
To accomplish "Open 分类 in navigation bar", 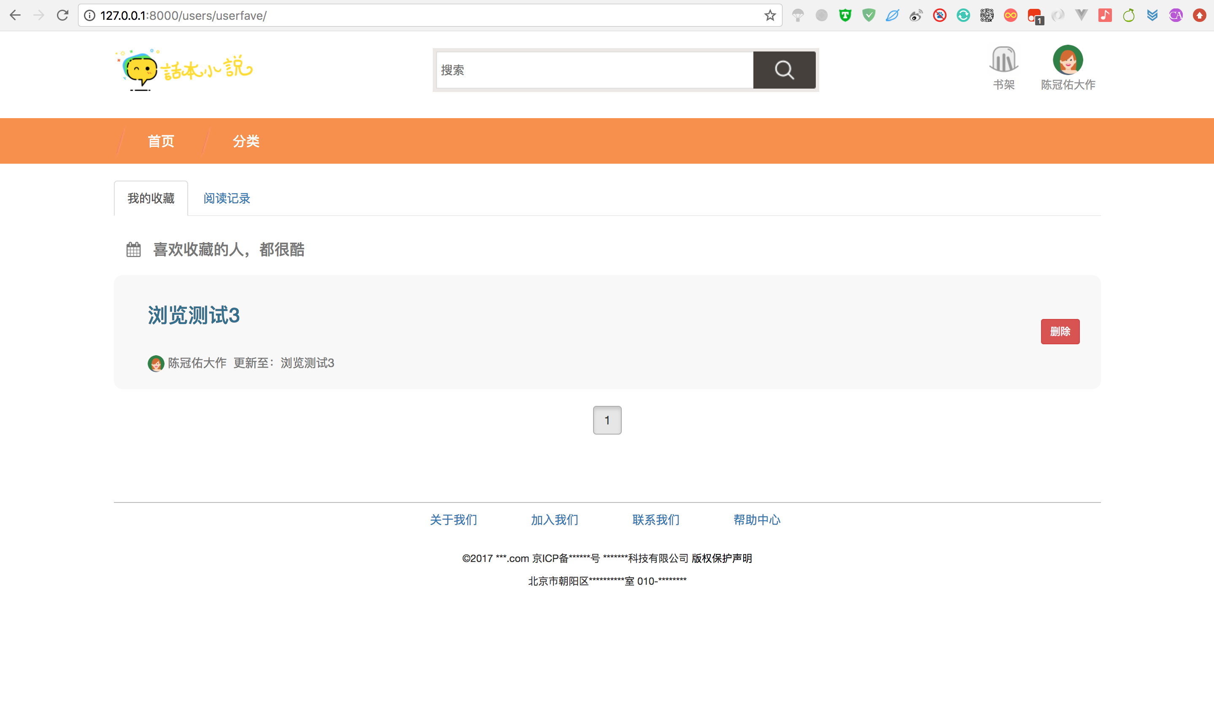I will [x=246, y=141].
